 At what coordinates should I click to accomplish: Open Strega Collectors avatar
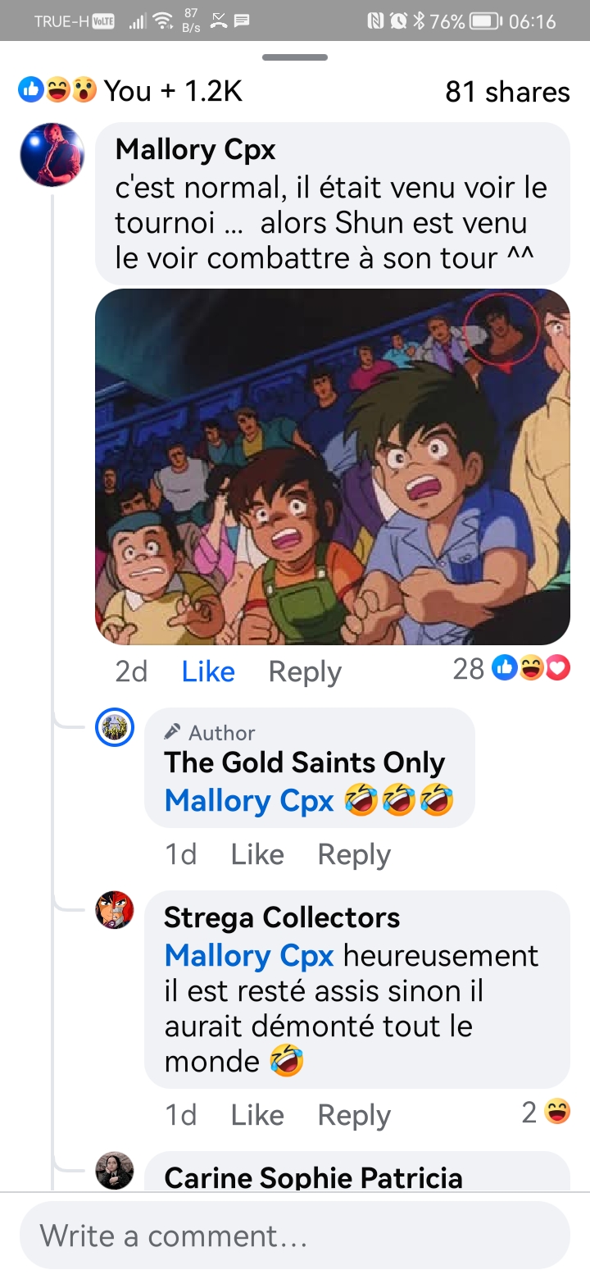[115, 910]
